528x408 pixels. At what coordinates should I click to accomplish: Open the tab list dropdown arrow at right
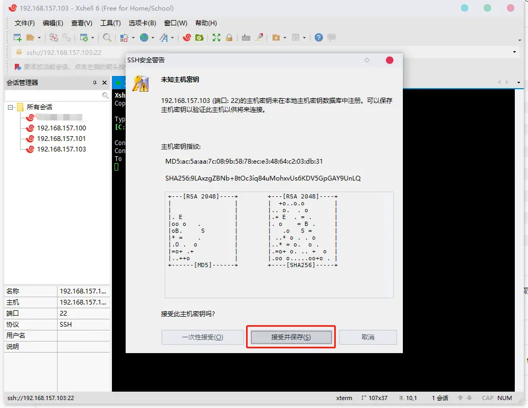click(x=518, y=82)
